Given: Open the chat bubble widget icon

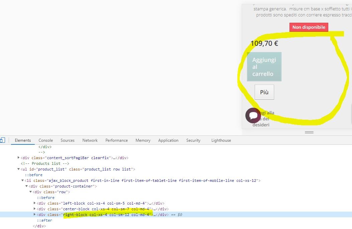Looking at the screenshot, I should pos(253,115).
